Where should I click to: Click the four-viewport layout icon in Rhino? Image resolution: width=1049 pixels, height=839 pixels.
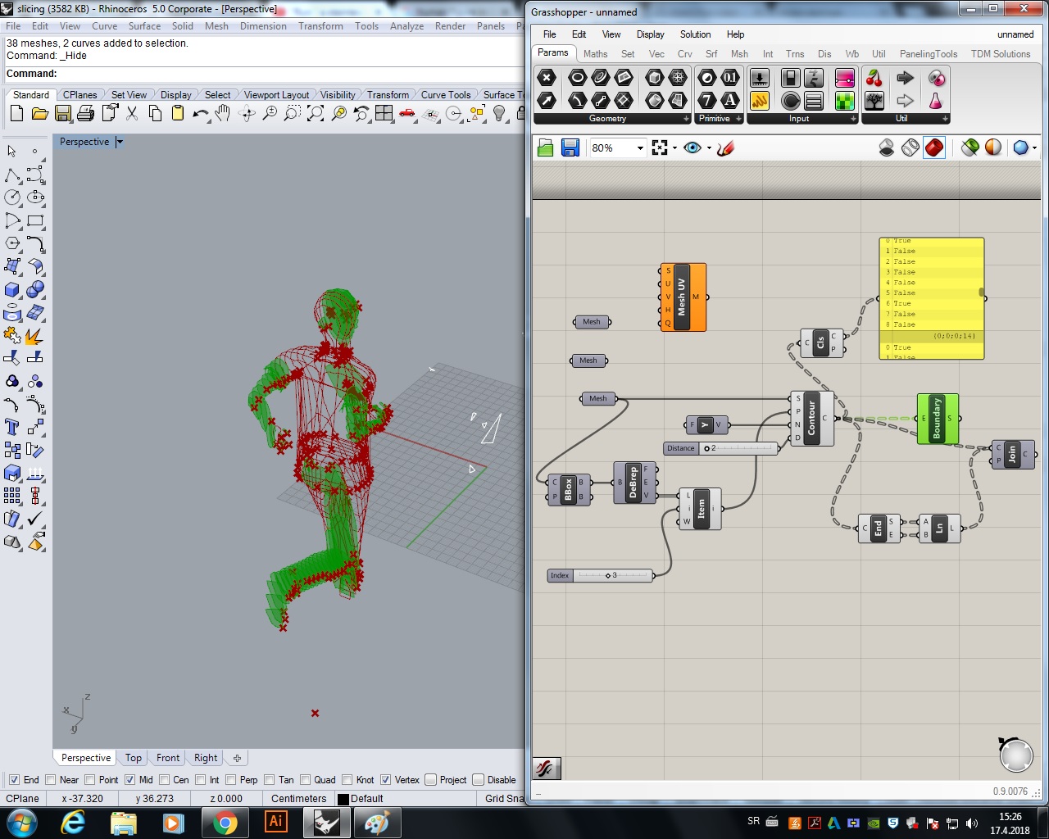pos(384,114)
